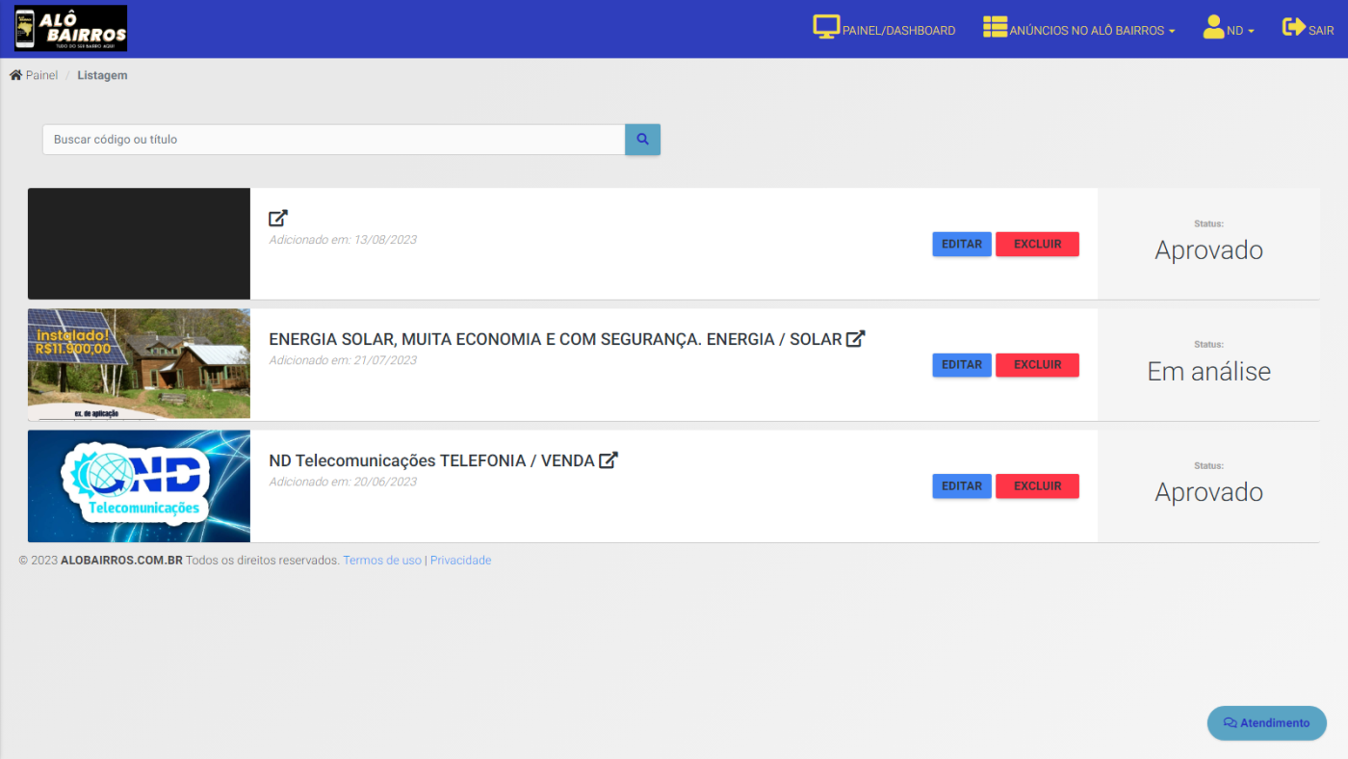The height and width of the screenshot is (759, 1348).
Task: Click the Adicionado em: 13/08/2023 date
Action: (343, 240)
